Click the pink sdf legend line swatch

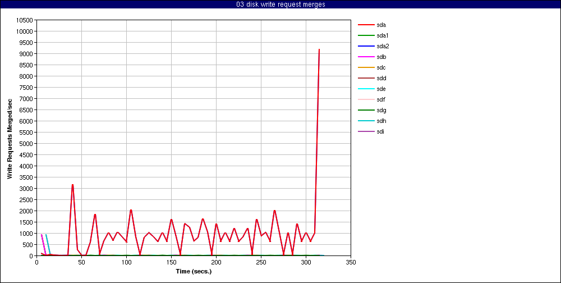click(366, 99)
